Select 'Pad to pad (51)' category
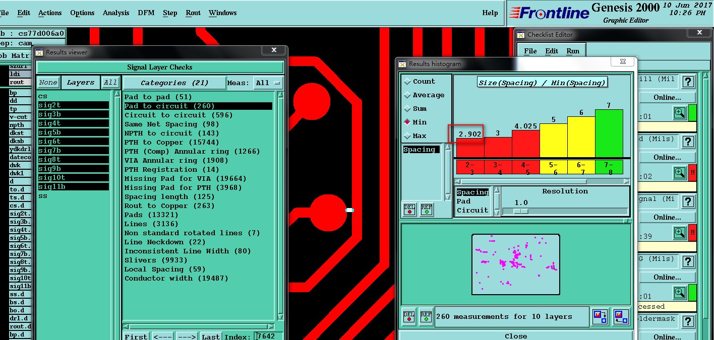Image resolution: width=714 pixels, height=340 pixels. (x=158, y=97)
